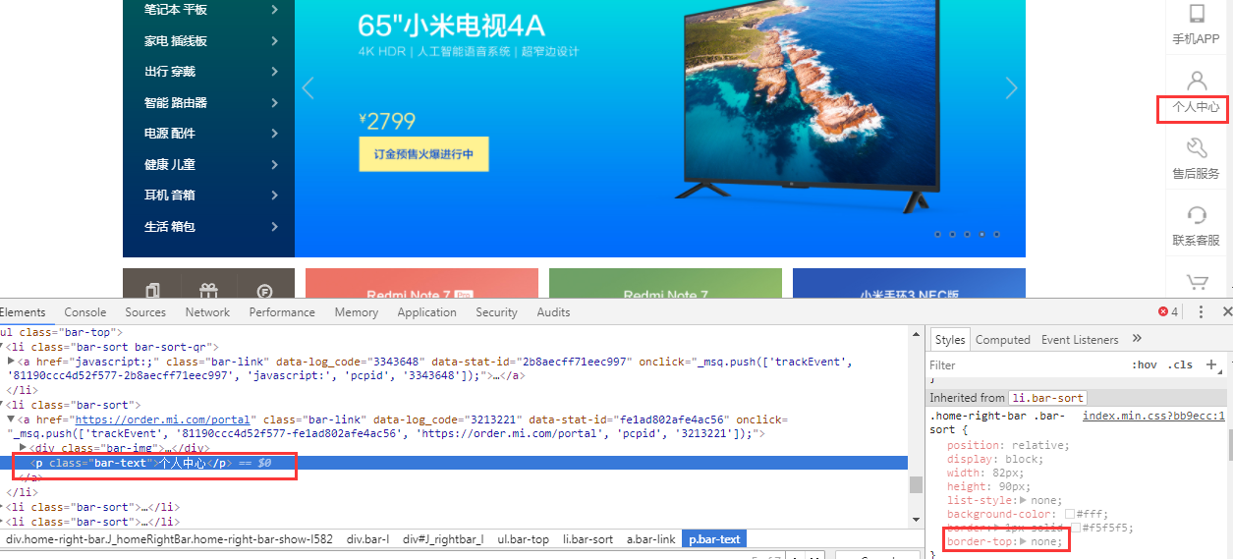Open the index.min.css source link
1233x559 pixels.
tap(1153, 416)
